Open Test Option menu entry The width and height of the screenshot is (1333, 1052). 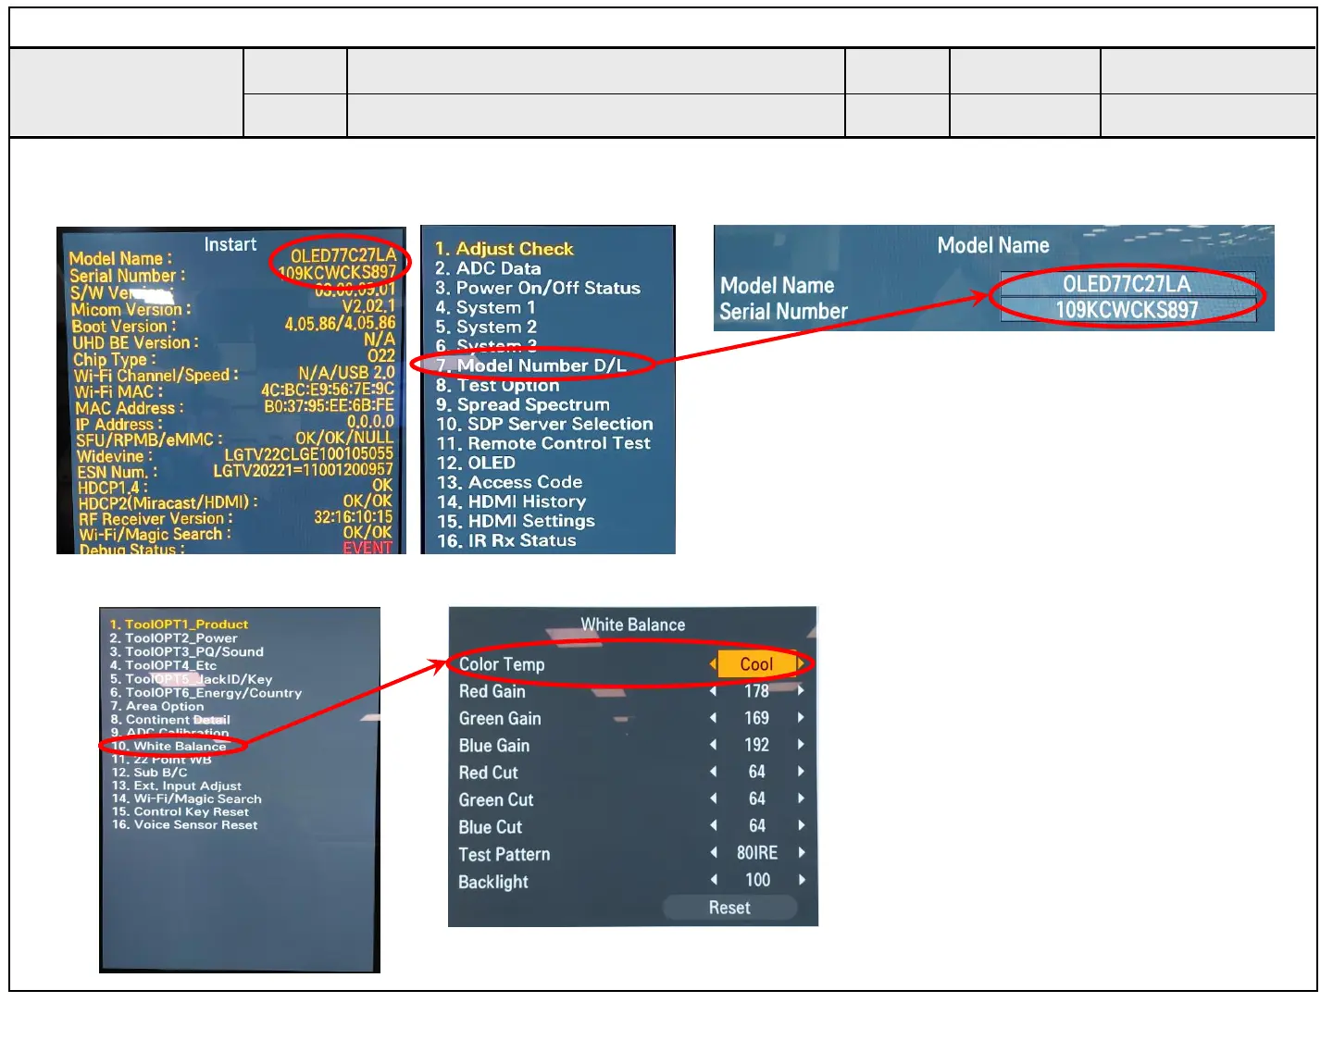(x=497, y=385)
